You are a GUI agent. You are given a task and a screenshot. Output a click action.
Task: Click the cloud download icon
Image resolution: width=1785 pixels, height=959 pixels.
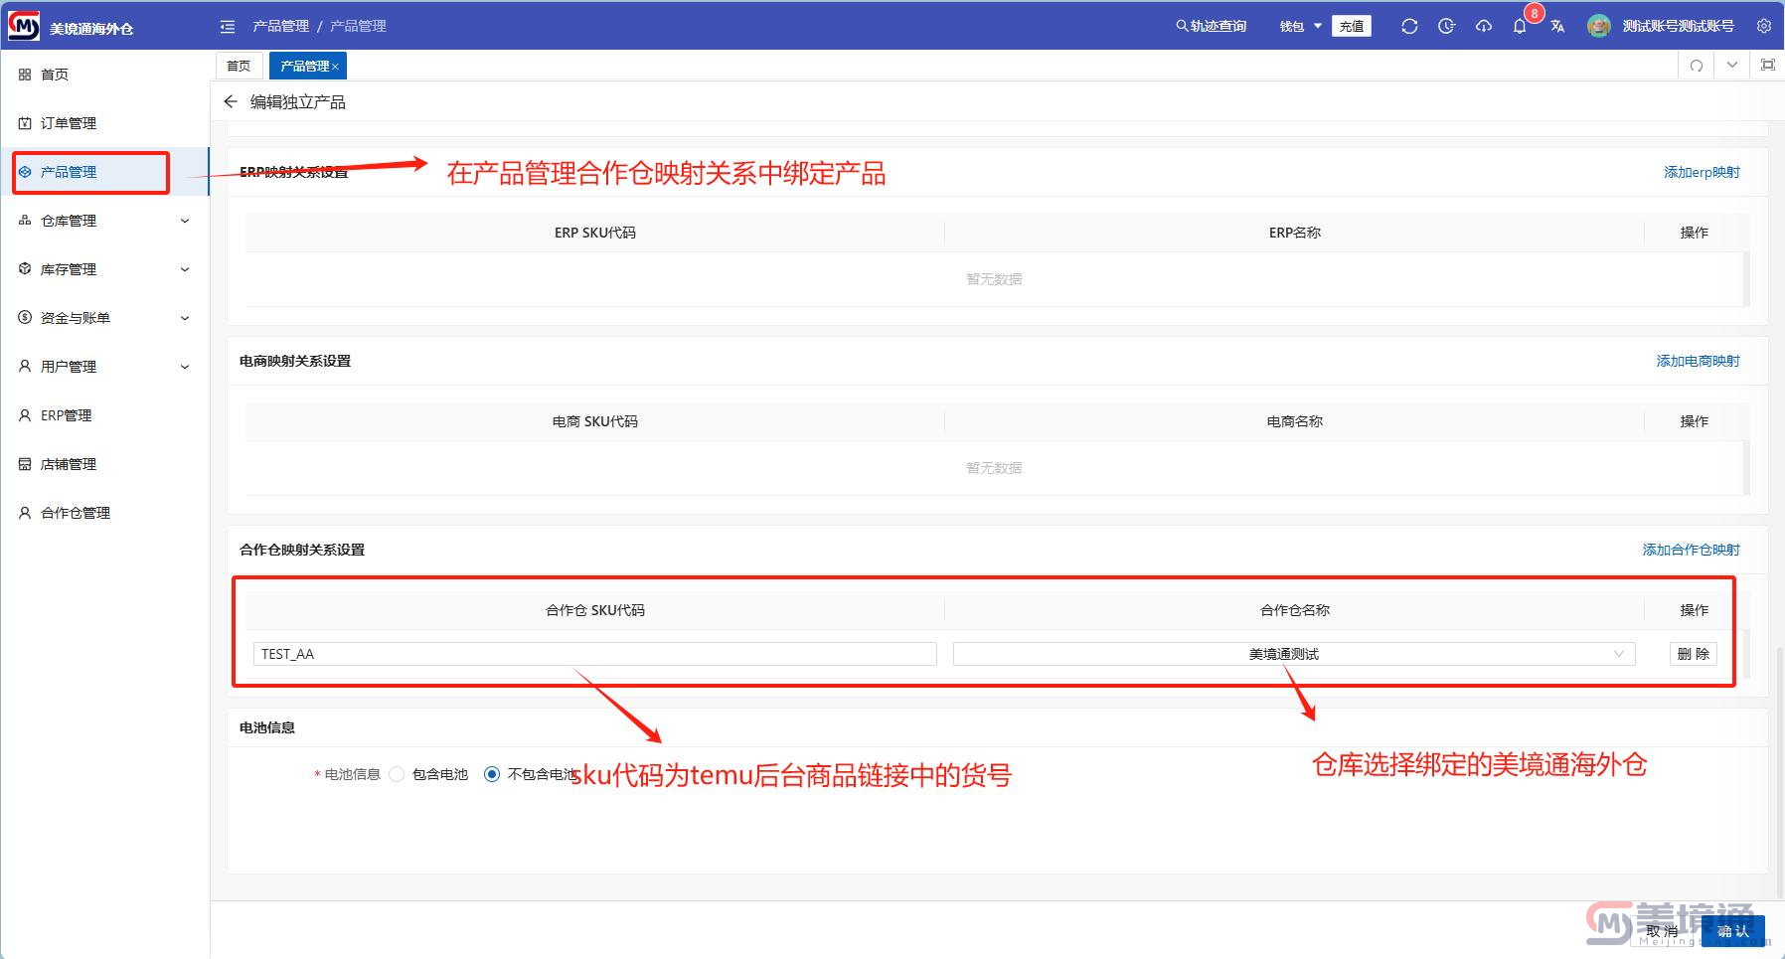point(1483,26)
